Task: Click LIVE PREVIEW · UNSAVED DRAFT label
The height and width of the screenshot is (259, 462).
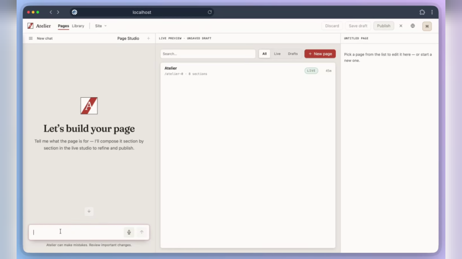Action: tap(185, 38)
